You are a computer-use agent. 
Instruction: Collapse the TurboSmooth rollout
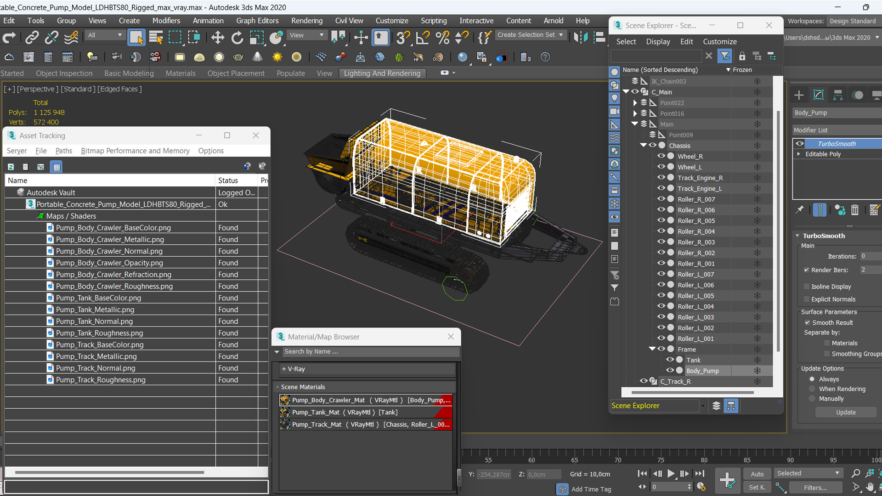click(x=797, y=236)
